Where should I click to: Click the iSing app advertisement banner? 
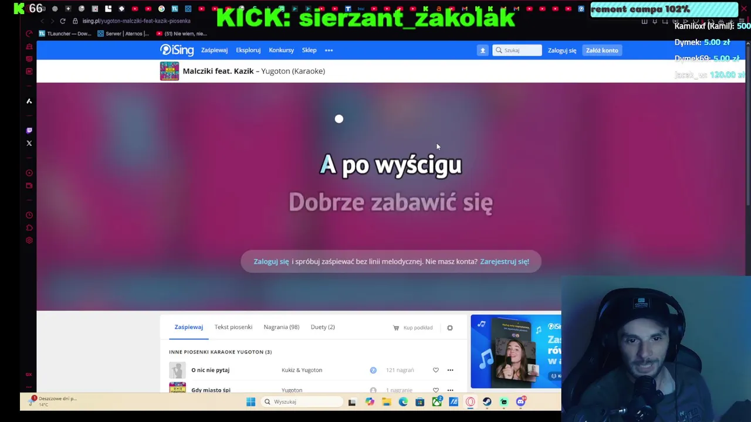point(516,352)
